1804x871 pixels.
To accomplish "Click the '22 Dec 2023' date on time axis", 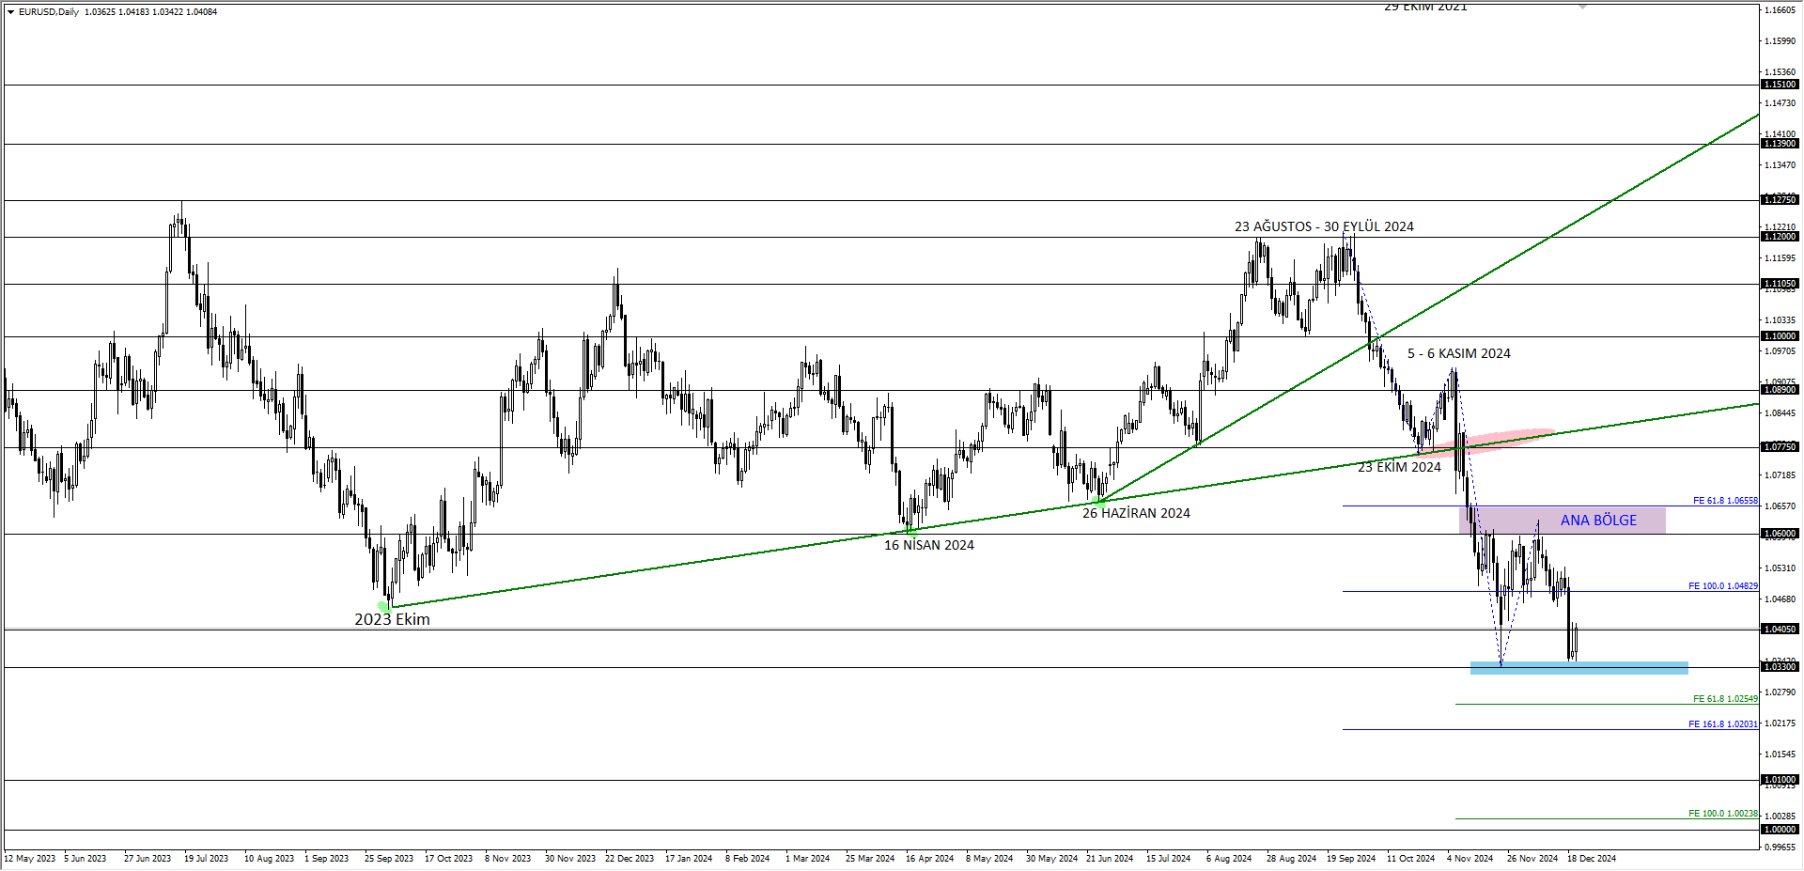I will (x=630, y=859).
